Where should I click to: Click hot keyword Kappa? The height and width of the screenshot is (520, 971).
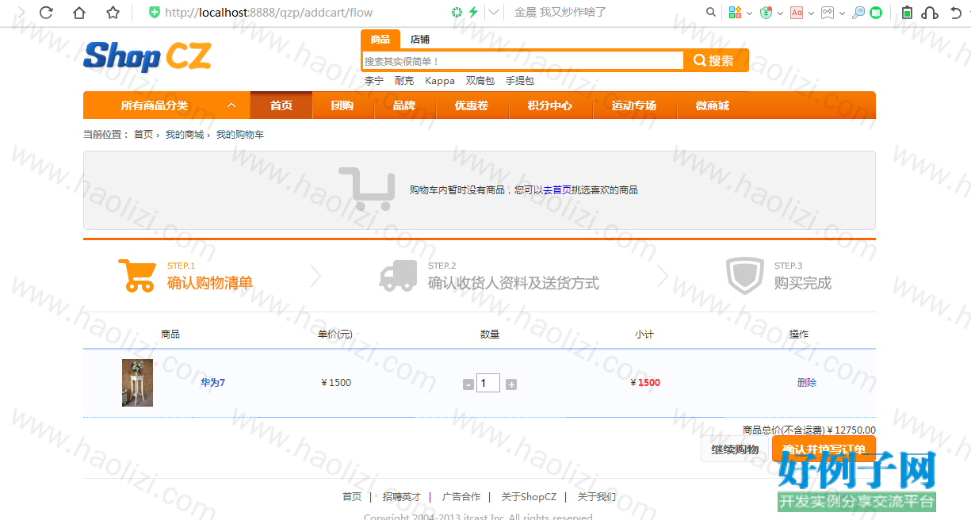440,81
